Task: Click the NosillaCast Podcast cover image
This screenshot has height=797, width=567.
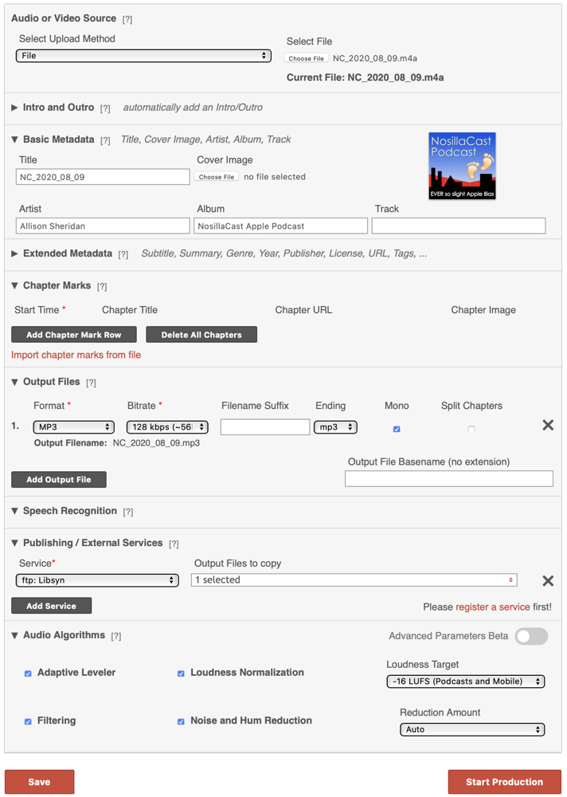Action: (x=462, y=166)
